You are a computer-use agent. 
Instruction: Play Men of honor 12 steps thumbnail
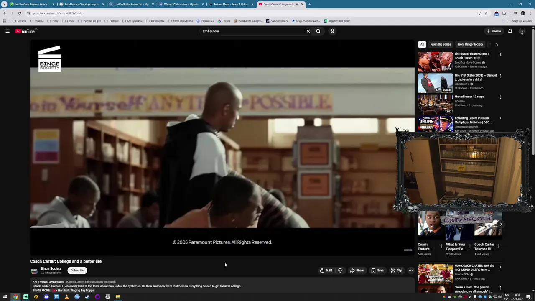coord(435,104)
